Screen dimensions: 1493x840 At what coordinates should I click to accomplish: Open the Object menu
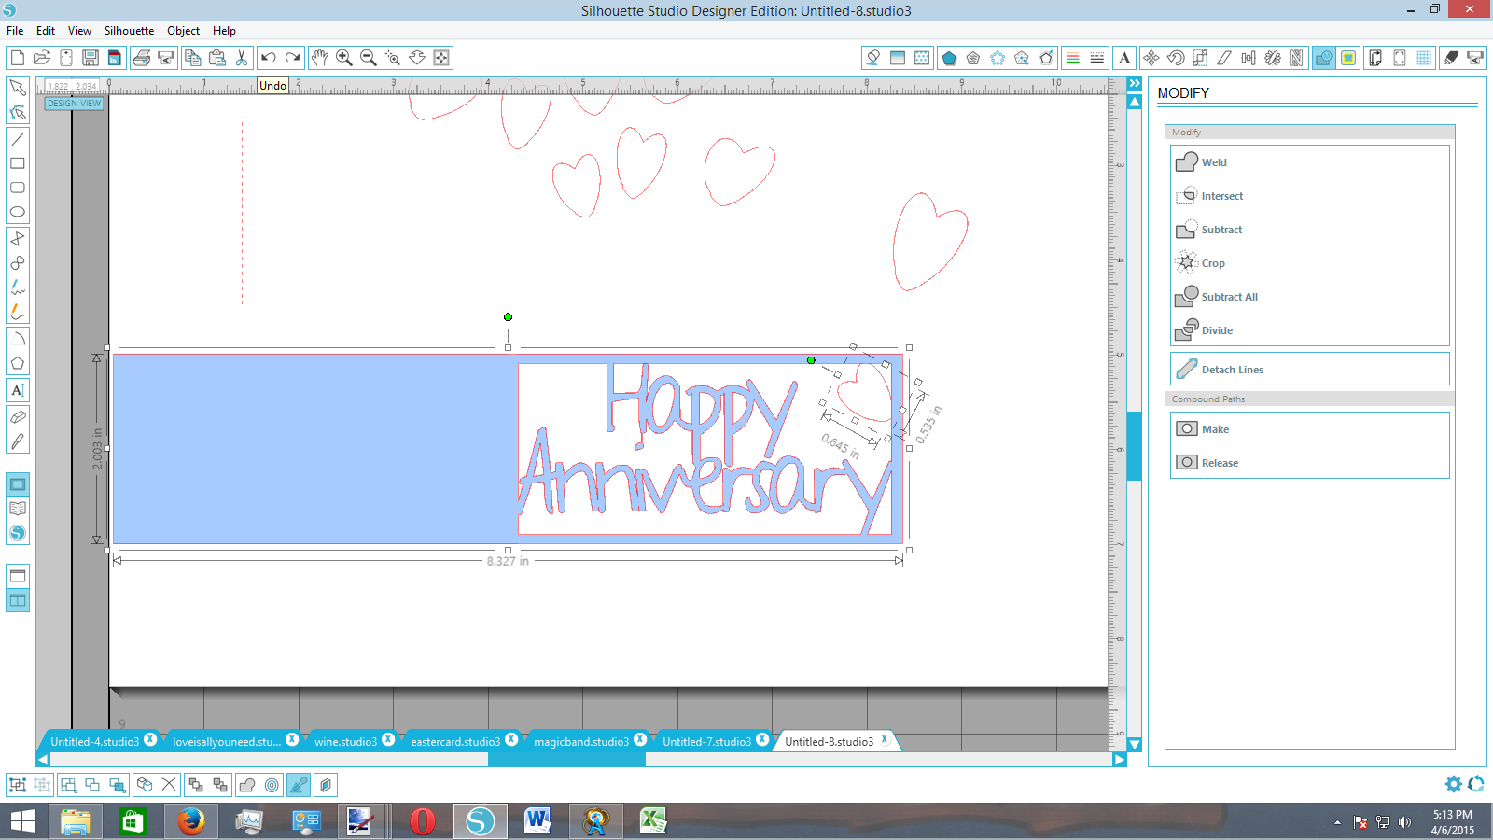tap(183, 31)
